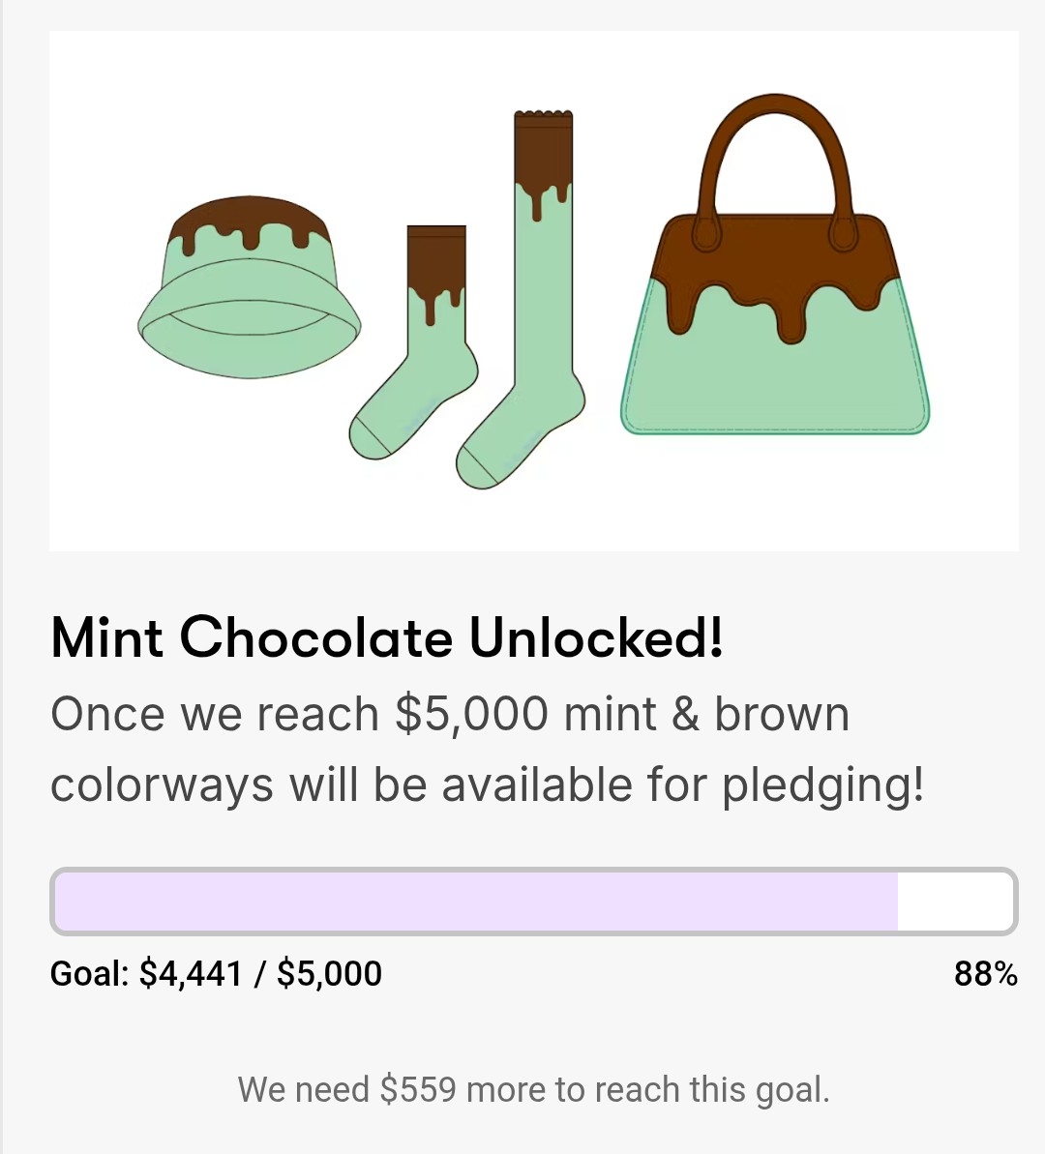The height and width of the screenshot is (1154, 1045).
Task: Click the purple filled portion of progress bar
Action: (474, 902)
